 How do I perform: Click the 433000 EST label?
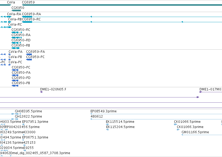click(x=29, y=132)
